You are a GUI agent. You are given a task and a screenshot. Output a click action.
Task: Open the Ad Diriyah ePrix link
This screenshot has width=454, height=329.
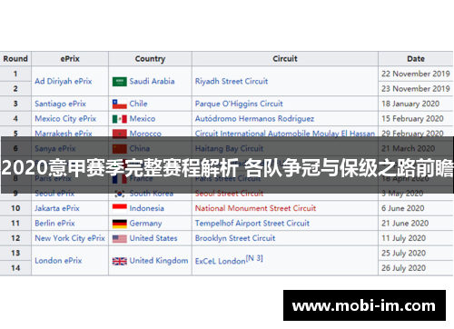coord(64,81)
